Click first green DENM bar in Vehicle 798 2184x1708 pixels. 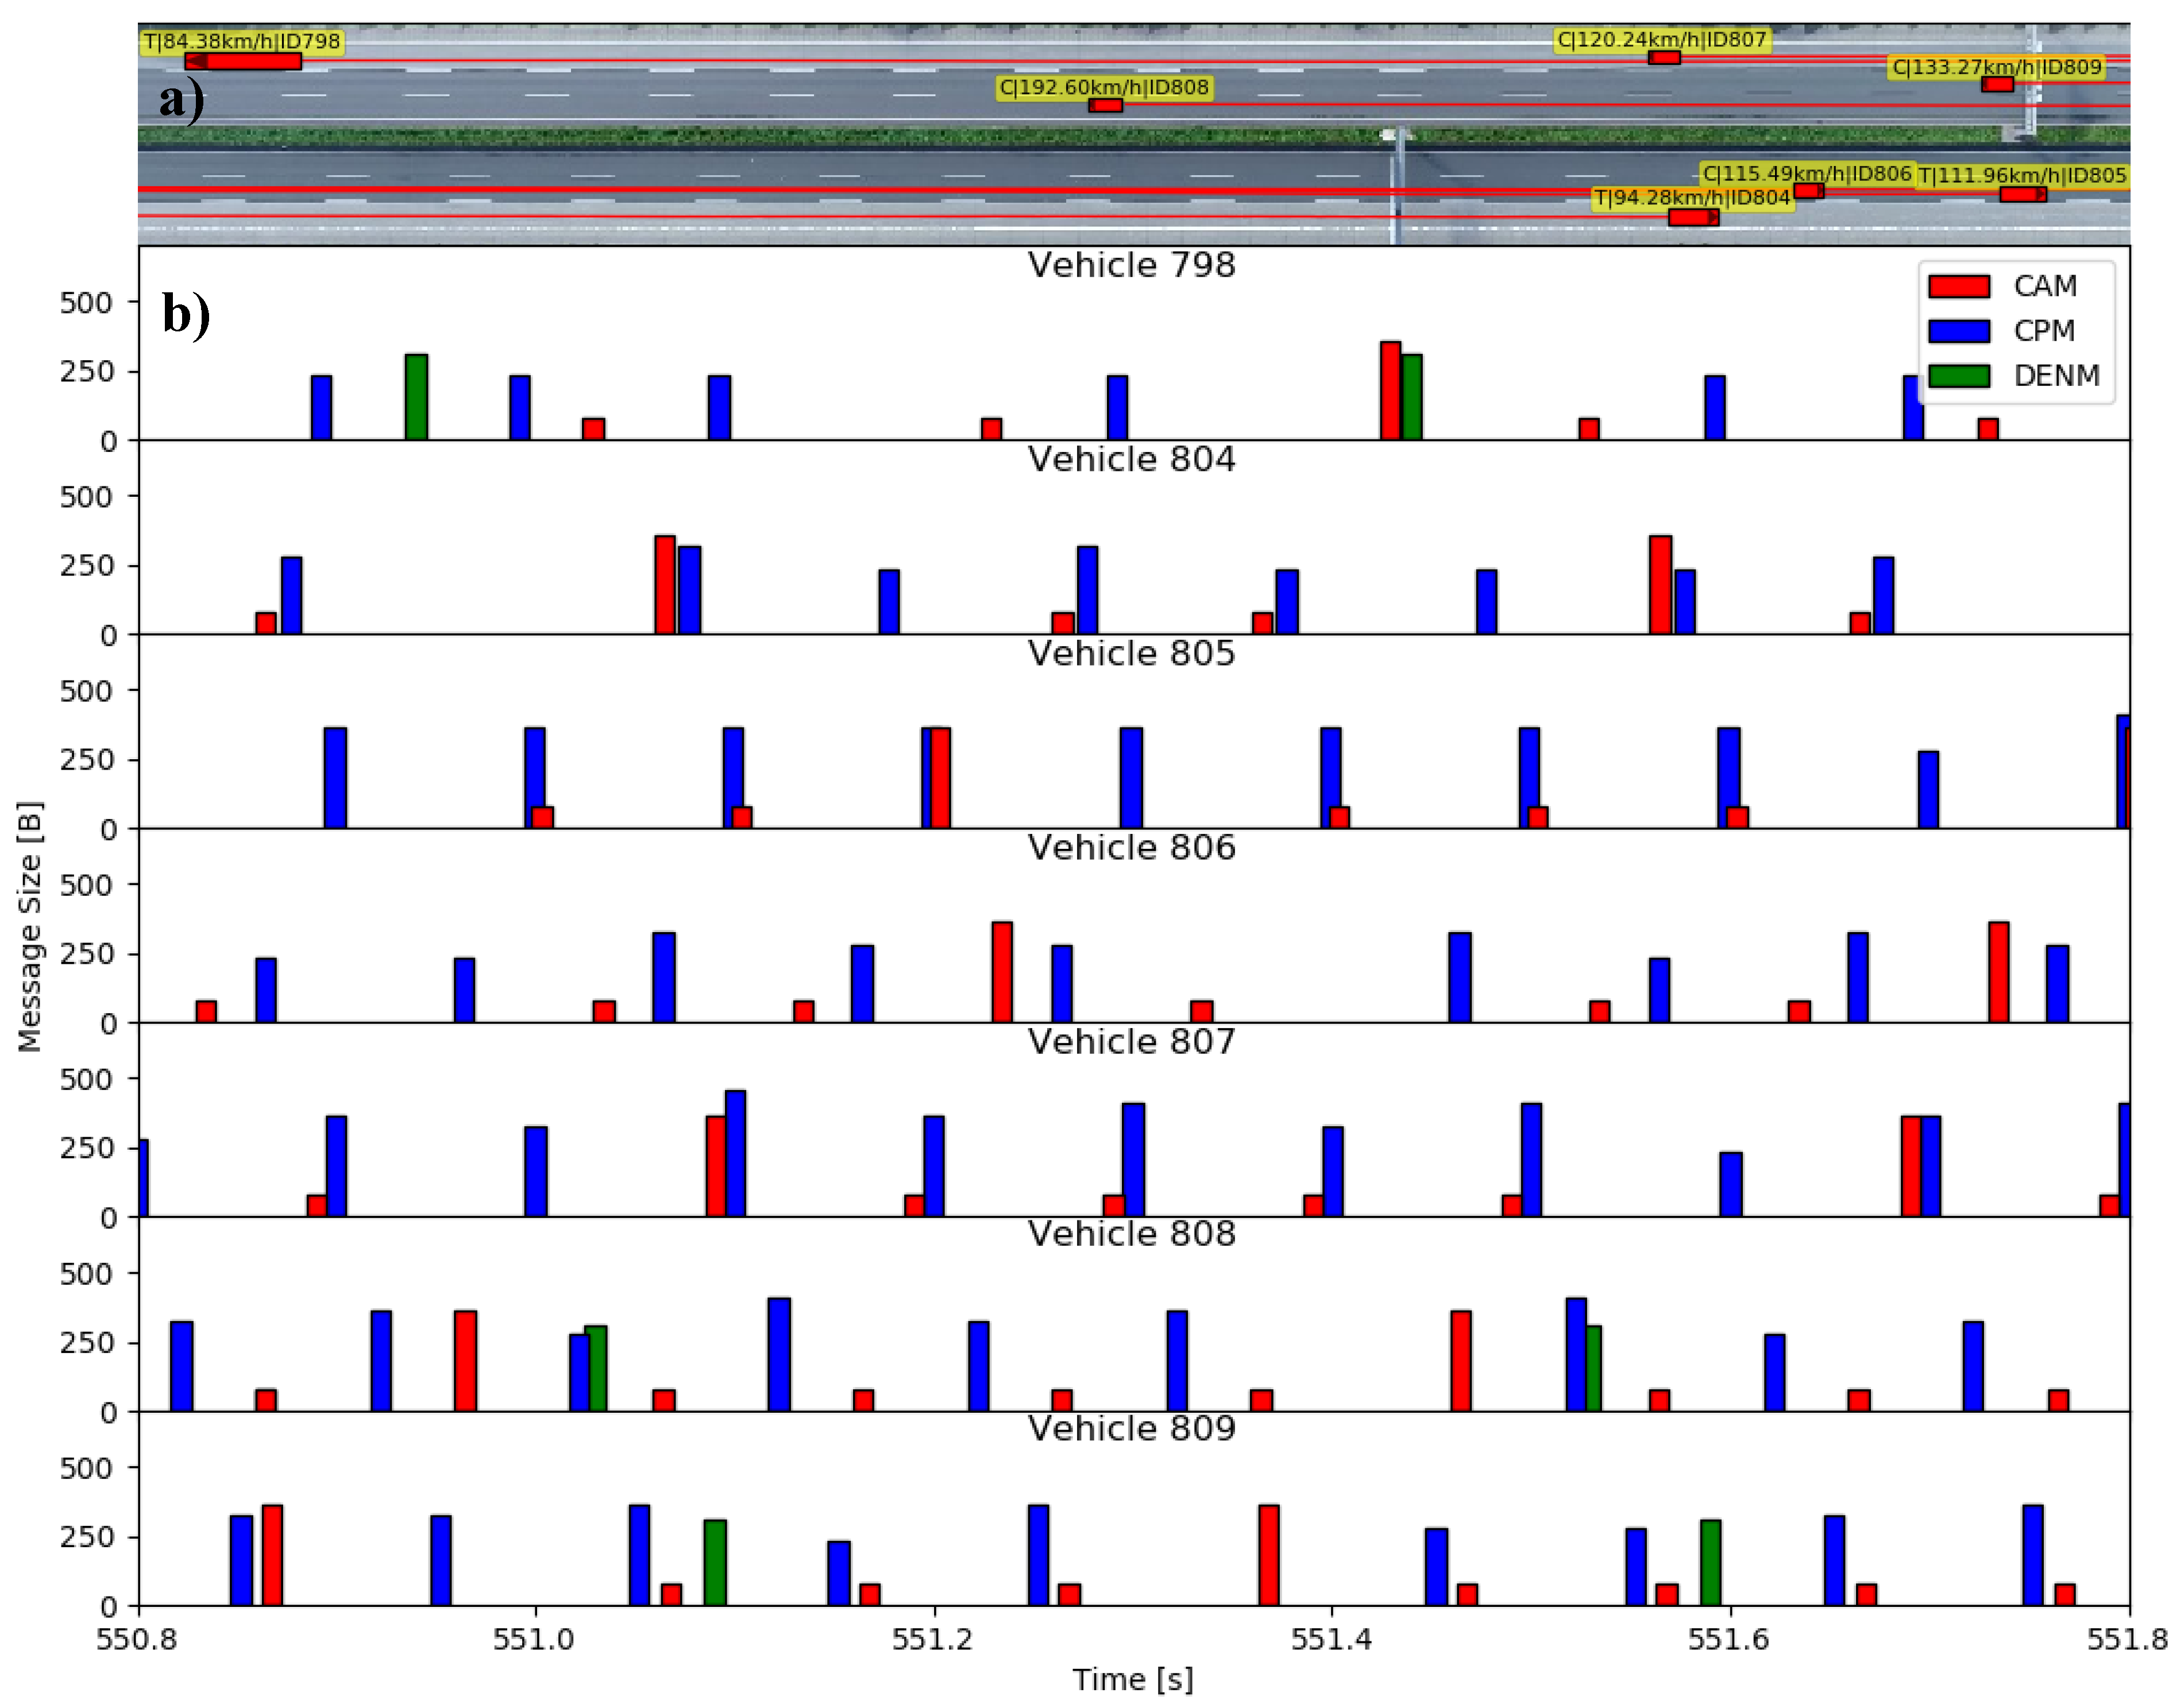tap(416, 398)
